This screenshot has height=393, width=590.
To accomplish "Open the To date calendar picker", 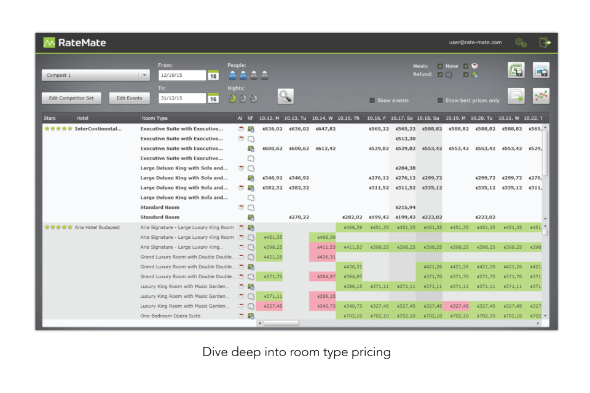I will click(213, 98).
